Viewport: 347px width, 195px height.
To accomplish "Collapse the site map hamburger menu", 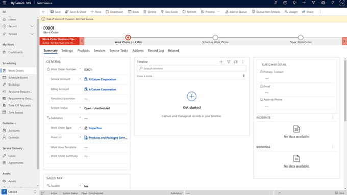I will [x=4, y=12].
